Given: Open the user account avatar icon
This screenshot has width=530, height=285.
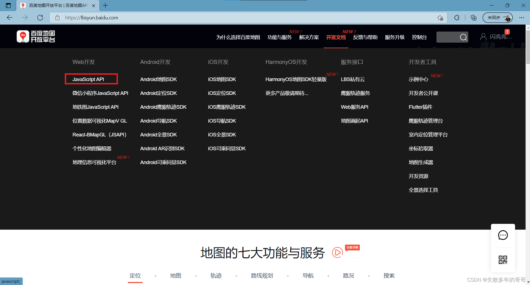Looking at the screenshot, I should [x=483, y=37].
